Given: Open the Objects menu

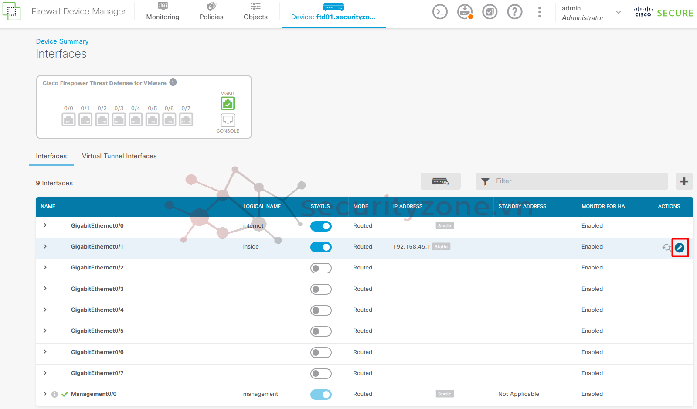Looking at the screenshot, I should coord(255,12).
